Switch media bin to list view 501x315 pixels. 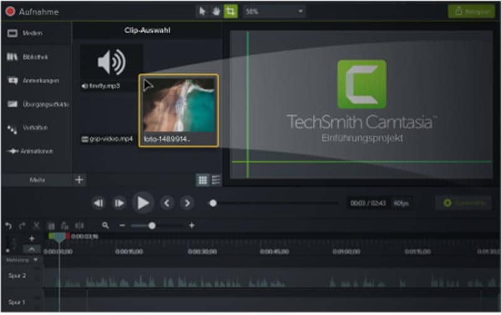click(x=216, y=180)
